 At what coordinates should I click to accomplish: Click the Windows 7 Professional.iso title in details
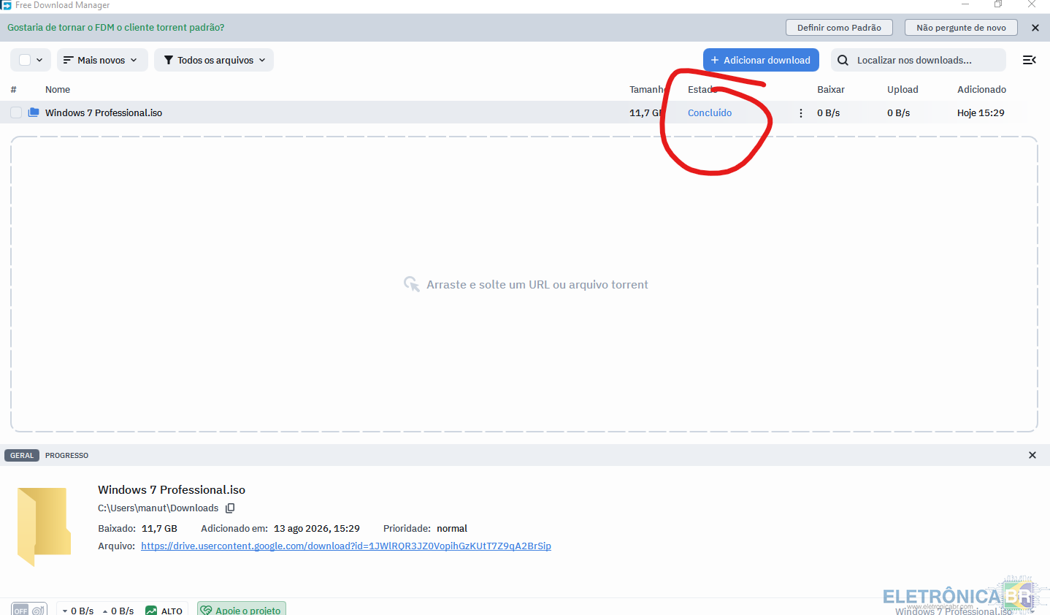point(172,489)
